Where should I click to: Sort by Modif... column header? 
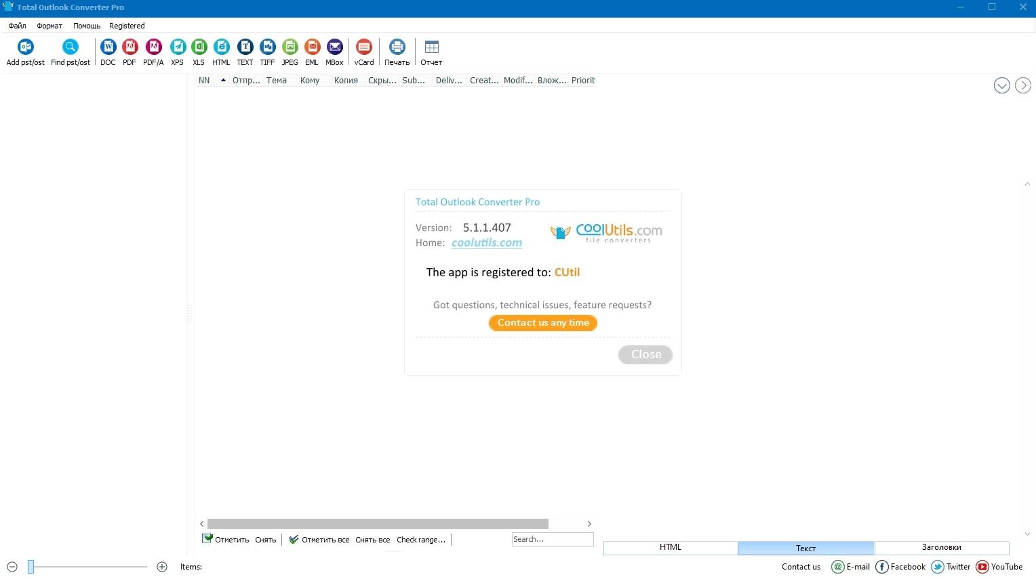(518, 80)
